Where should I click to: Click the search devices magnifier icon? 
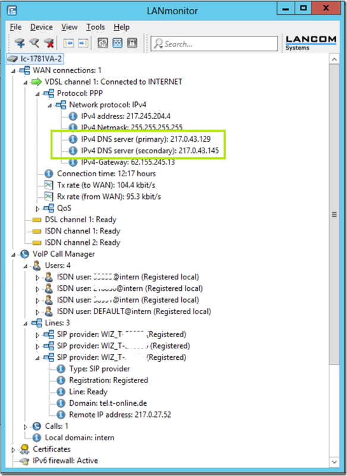[34, 43]
